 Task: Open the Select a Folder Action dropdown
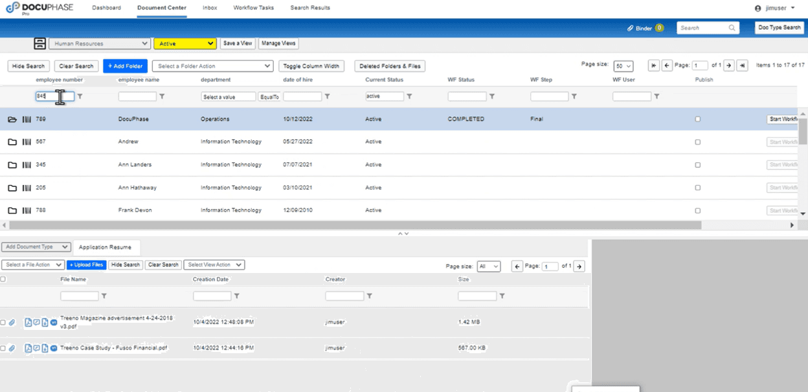(212, 66)
